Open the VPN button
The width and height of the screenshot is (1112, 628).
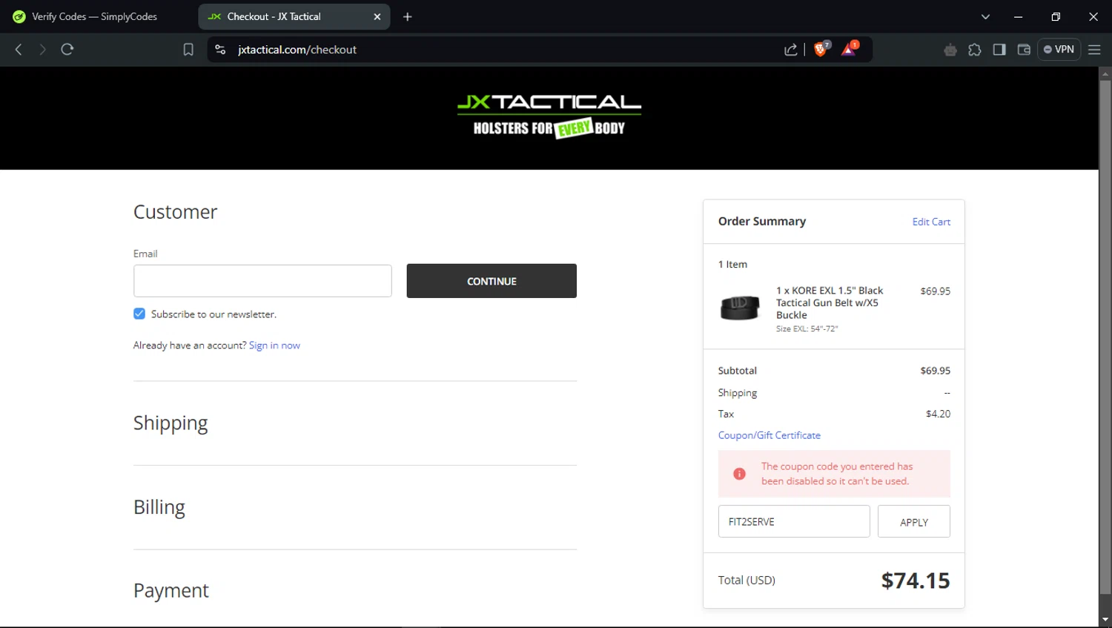click(1059, 50)
